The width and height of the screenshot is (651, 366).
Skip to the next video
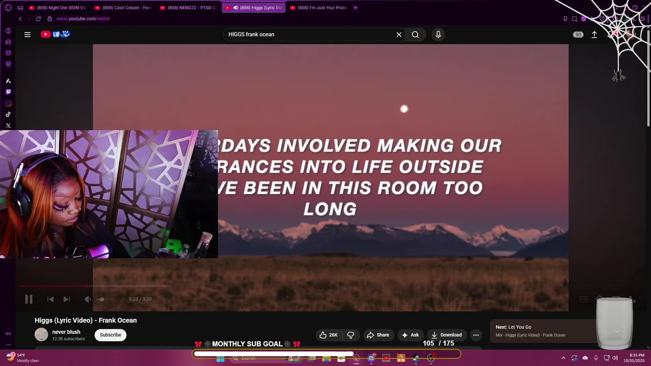point(67,299)
